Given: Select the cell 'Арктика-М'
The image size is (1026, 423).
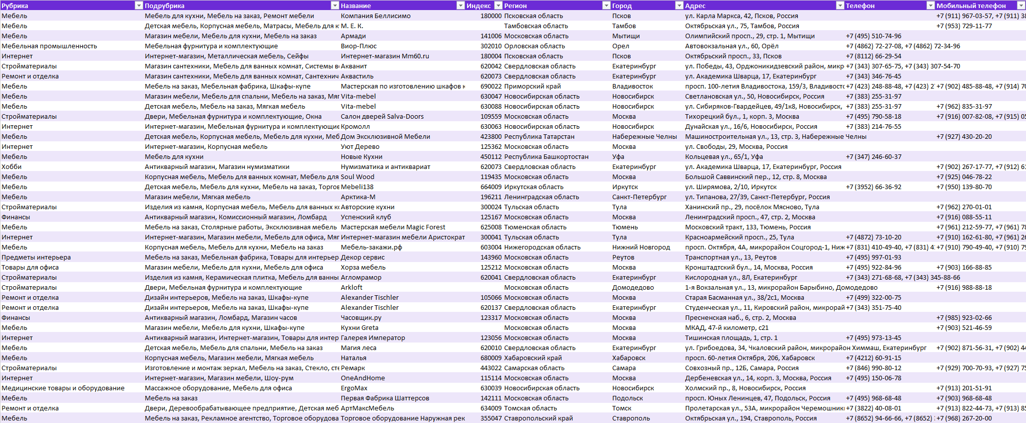Looking at the screenshot, I should tap(402, 197).
